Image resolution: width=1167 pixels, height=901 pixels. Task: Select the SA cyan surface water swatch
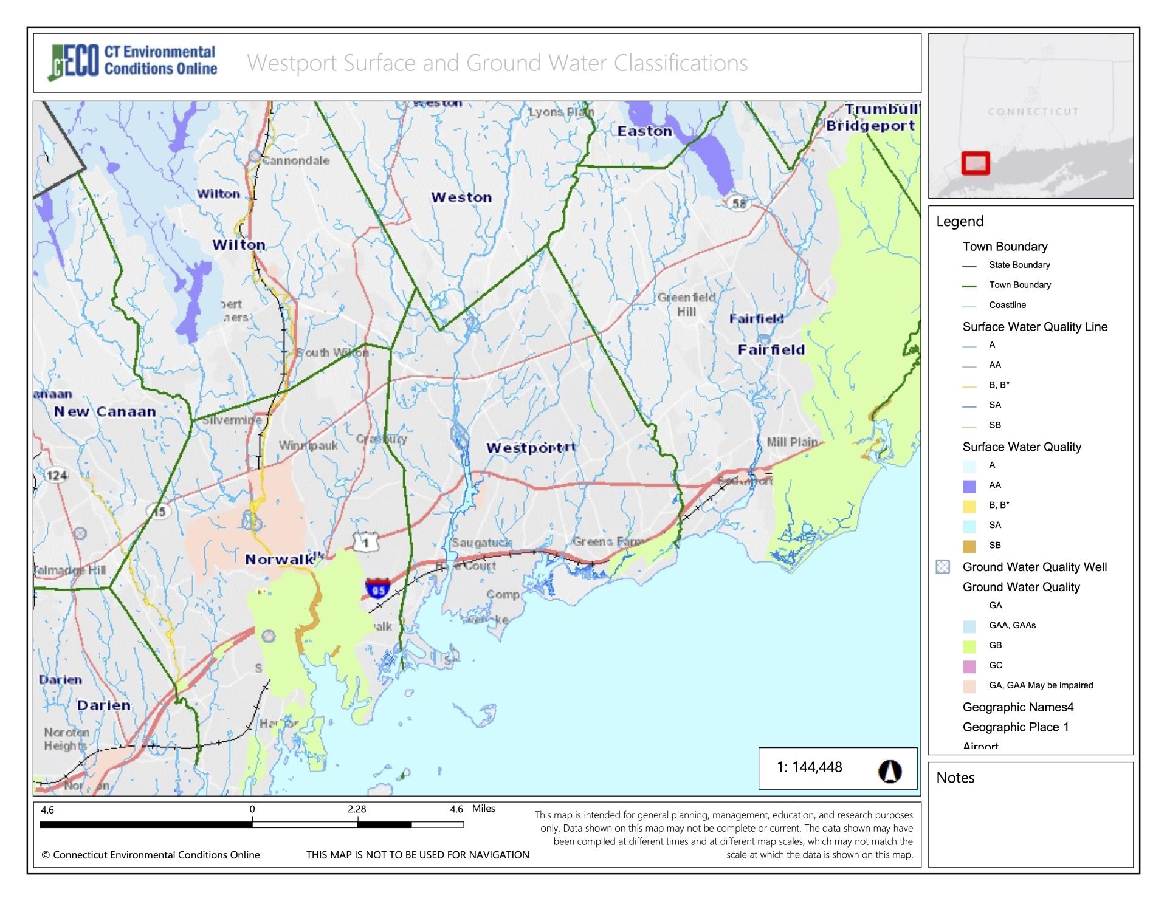(x=969, y=526)
